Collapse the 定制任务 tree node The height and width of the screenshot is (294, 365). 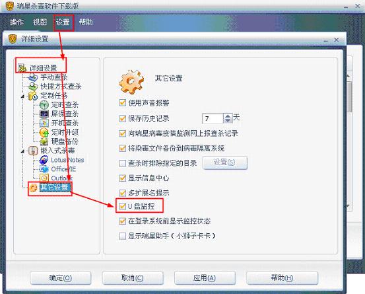click(x=22, y=96)
